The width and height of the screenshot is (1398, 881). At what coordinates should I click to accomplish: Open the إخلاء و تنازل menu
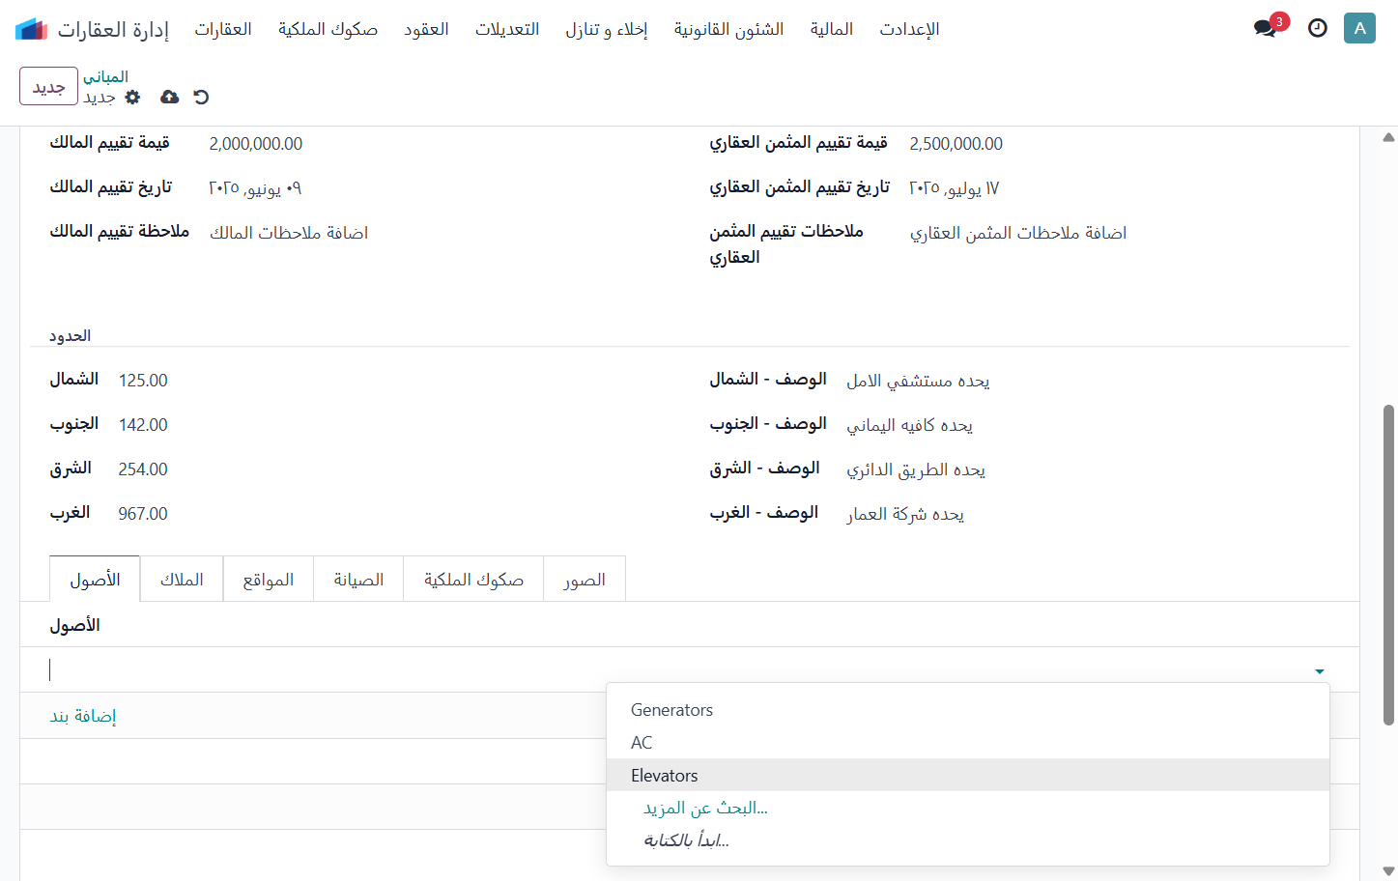click(607, 29)
